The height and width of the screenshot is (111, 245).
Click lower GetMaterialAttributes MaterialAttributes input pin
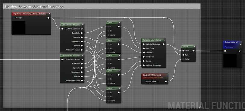coord(62,59)
